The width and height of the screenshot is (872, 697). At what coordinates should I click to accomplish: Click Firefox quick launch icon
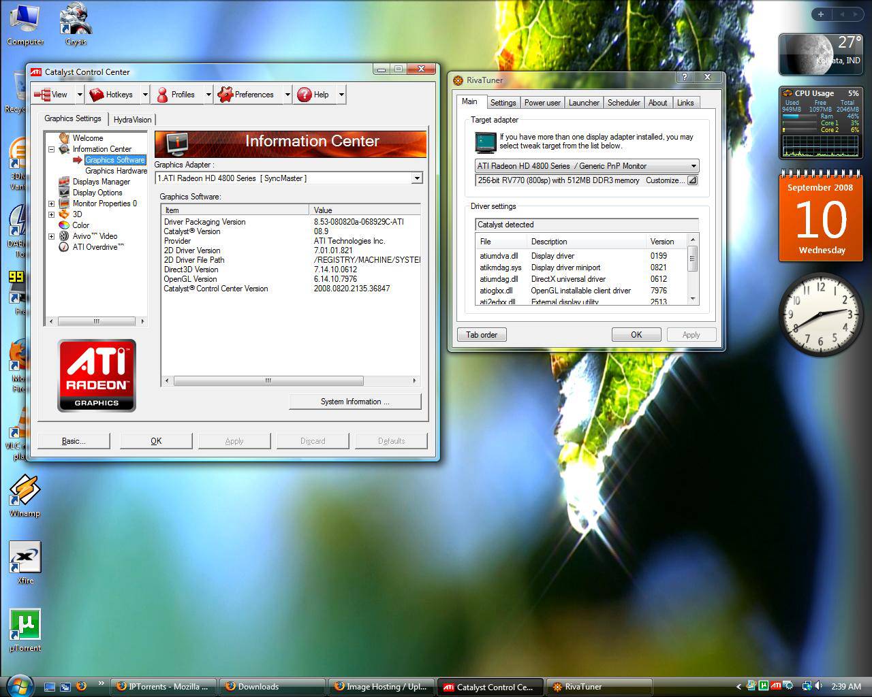(x=81, y=686)
